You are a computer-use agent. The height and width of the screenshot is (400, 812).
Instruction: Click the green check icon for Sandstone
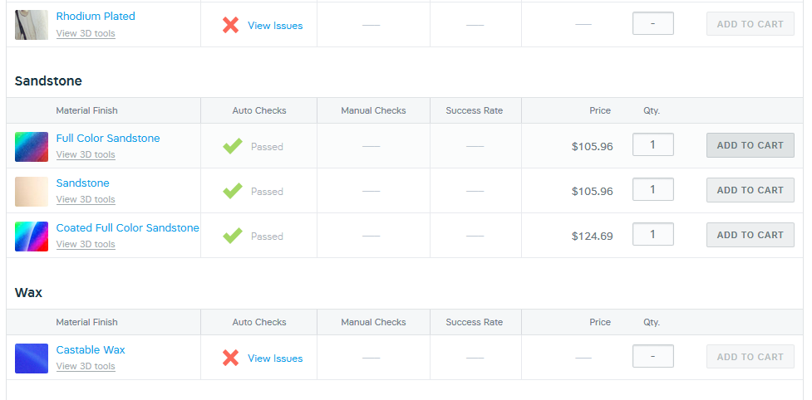point(233,191)
